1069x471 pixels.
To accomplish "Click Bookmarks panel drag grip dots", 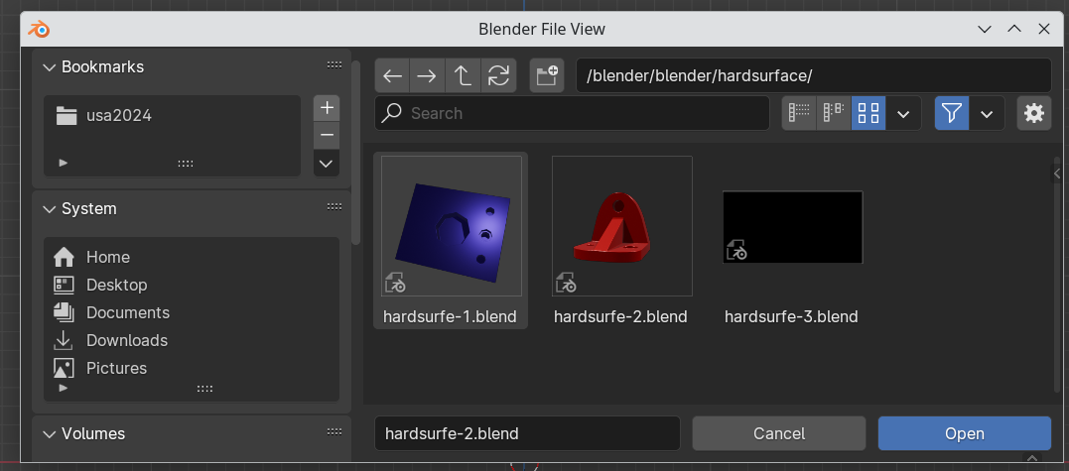I will coord(334,65).
